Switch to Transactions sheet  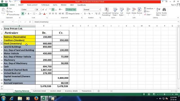pos(86,91)
